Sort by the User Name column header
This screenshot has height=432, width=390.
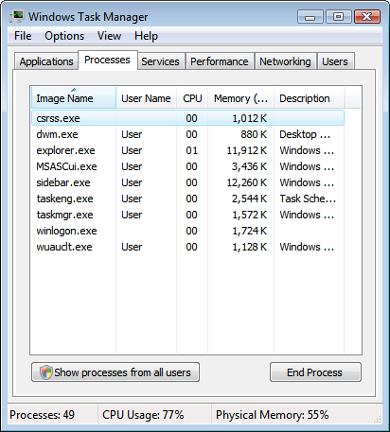click(146, 98)
